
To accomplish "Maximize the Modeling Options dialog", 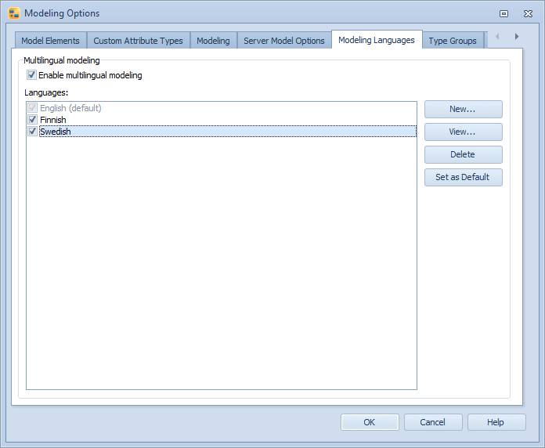I will (503, 13).
